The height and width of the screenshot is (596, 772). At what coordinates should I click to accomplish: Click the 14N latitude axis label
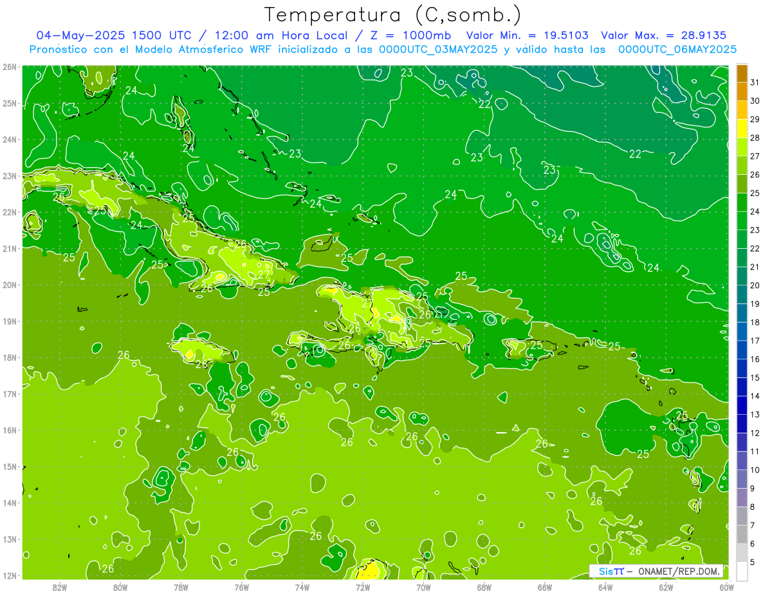tap(10, 503)
